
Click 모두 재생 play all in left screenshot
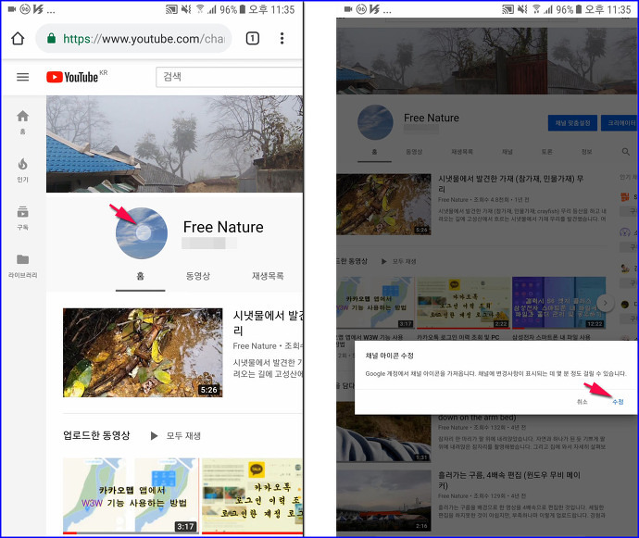176,436
